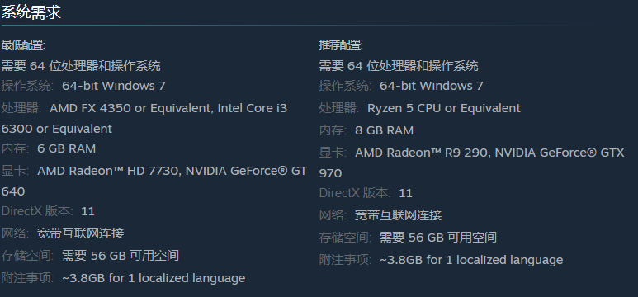This screenshot has width=638, height=297.
Task: Click Ryzen 5 CPU or Equivalent text
Action: [444, 108]
